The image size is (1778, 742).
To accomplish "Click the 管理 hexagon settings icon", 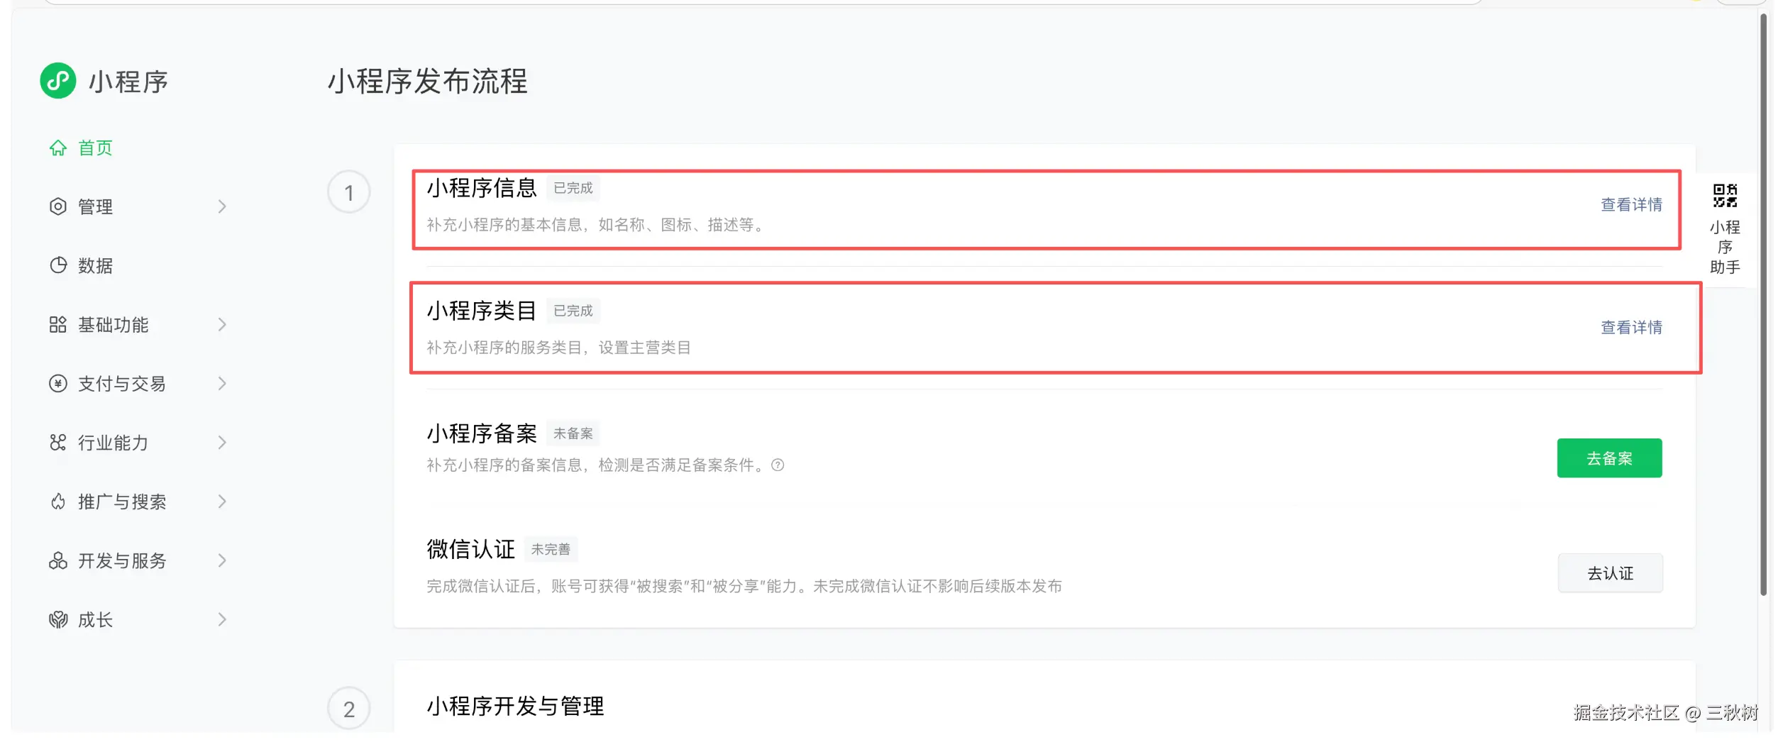I will 58,206.
